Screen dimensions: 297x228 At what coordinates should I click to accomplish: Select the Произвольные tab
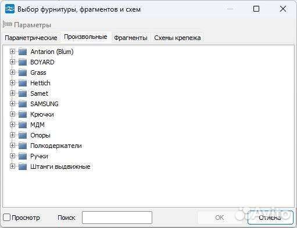coord(85,37)
